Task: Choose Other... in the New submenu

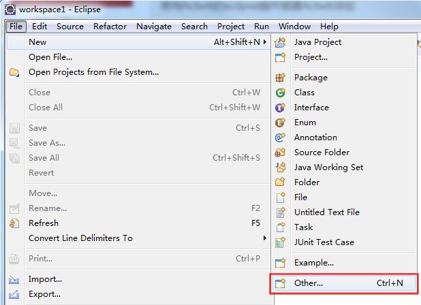Action: point(344,283)
